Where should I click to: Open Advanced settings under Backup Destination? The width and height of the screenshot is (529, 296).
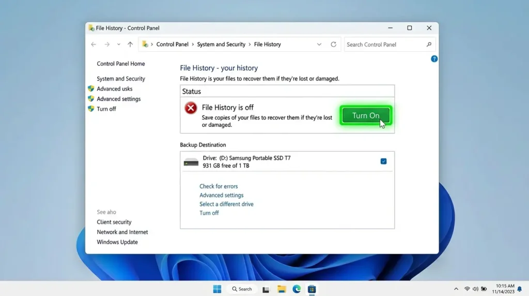click(221, 195)
